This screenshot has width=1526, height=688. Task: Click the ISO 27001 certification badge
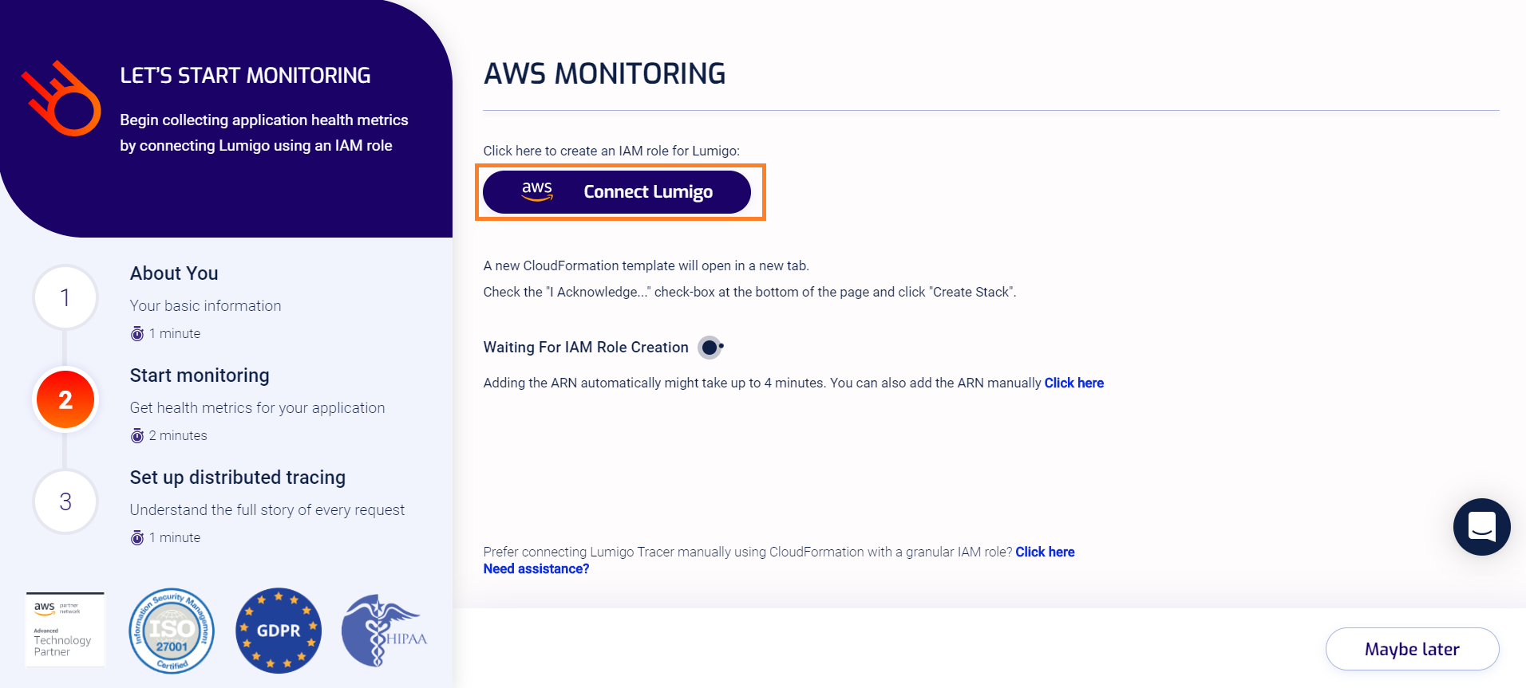[x=172, y=631]
